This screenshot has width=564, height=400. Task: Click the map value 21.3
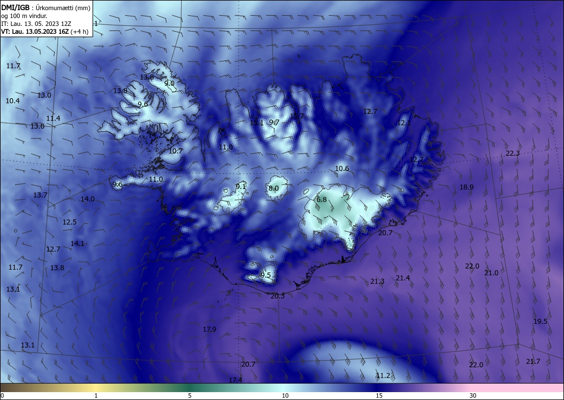[377, 282]
